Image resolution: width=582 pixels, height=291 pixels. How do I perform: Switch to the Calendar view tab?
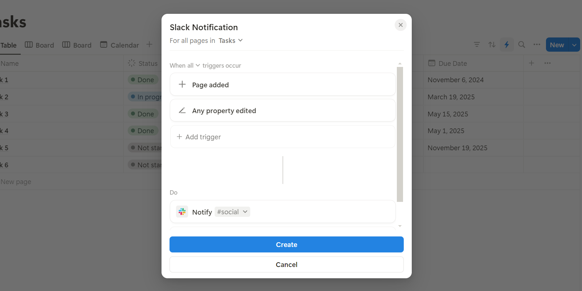[120, 45]
